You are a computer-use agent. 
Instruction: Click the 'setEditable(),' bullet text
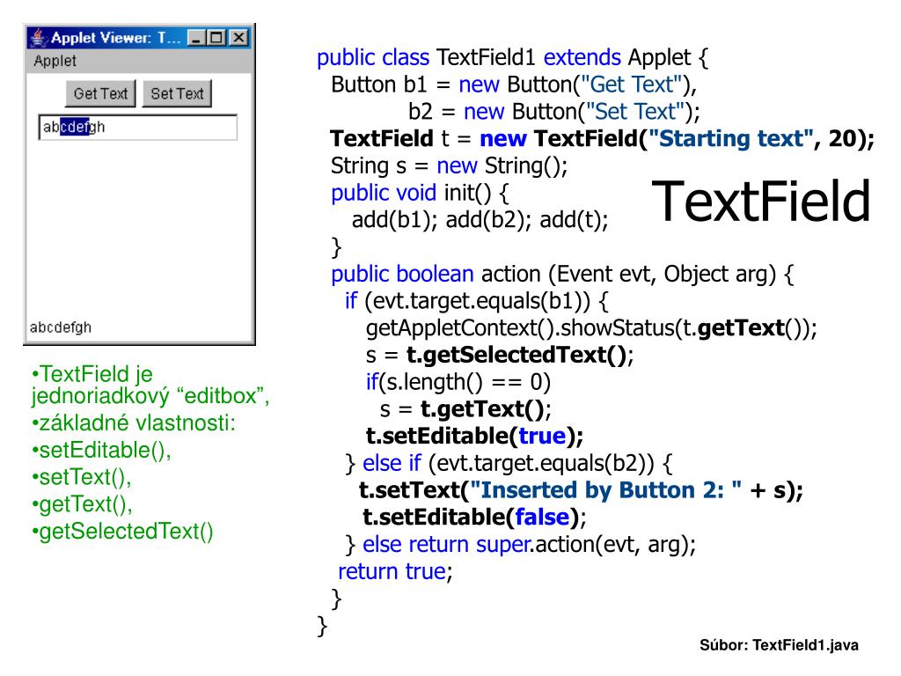(101, 450)
